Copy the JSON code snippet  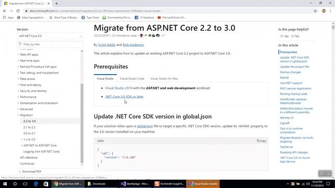(262, 141)
